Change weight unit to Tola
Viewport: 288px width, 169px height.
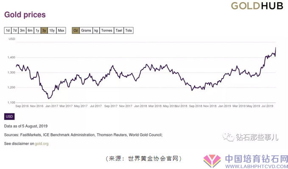(129, 30)
